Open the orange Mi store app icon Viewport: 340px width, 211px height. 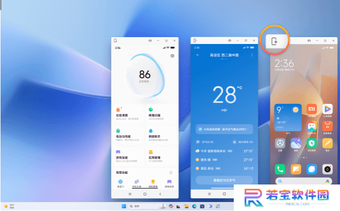pyautogui.click(x=312, y=109)
